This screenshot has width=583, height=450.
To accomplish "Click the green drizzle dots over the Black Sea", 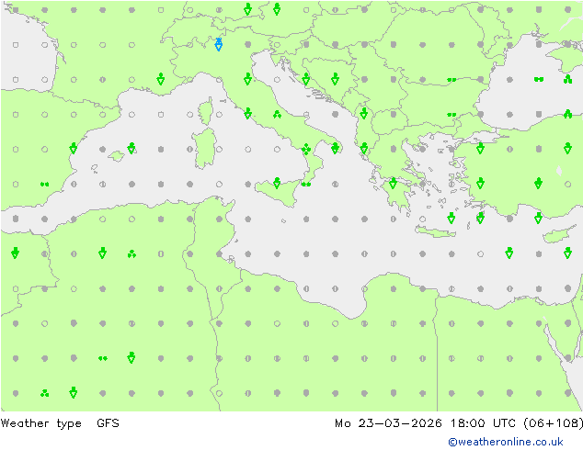I will [x=538, y=80].
